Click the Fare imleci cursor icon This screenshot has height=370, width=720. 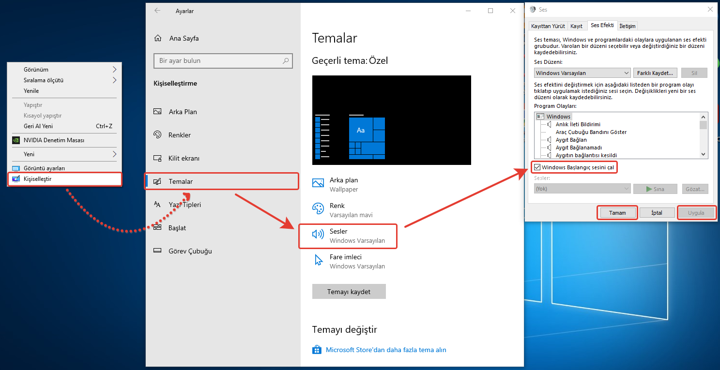click(318, 260)
